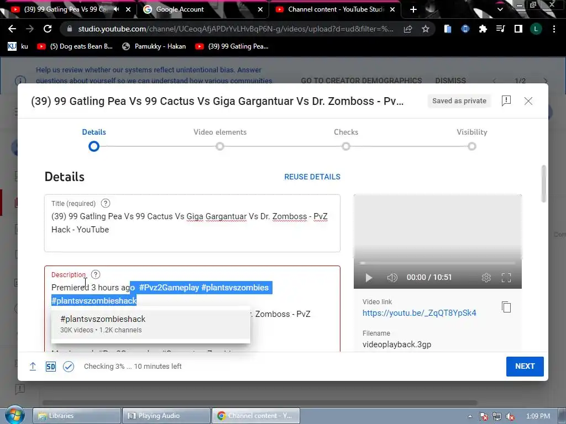Screen dimensions: 566x424
Task: Click the Saved as private status badge
Action: pos(459,100)
